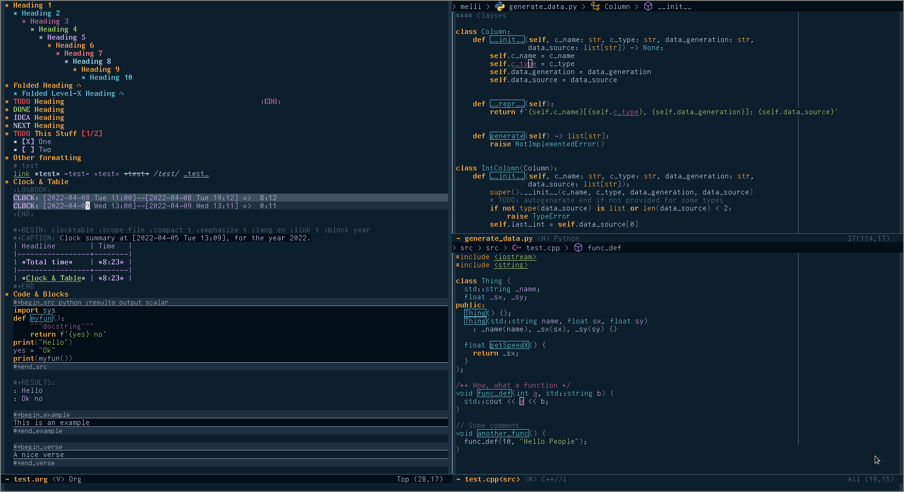Click the TODO keyword on This Stuff
Screen dimensions: 904x492
[x=22, y=134]
